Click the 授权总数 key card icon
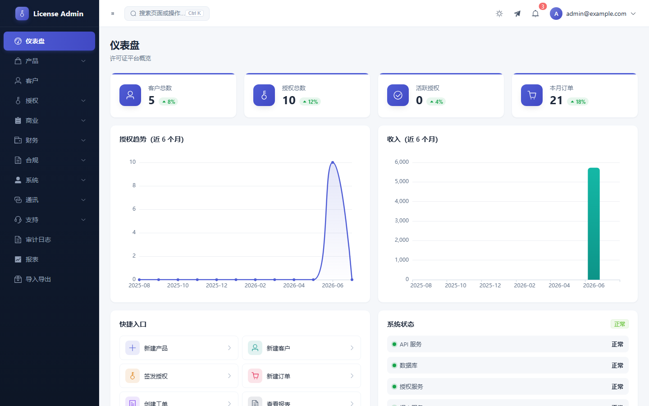Image resolution: width=649 pixels, height=406 pixels. [x=264, y=95]
